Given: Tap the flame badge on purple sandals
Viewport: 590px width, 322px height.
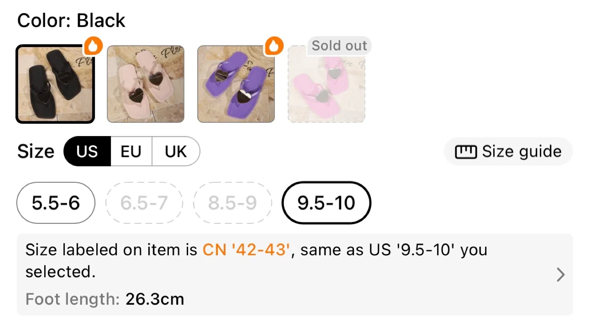Looking at the screenshot, I should (274, 47).
